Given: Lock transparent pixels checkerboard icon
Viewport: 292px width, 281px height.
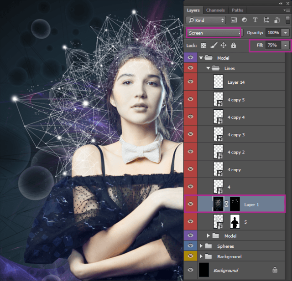Looking at the screenshot, I should (204, 46).
